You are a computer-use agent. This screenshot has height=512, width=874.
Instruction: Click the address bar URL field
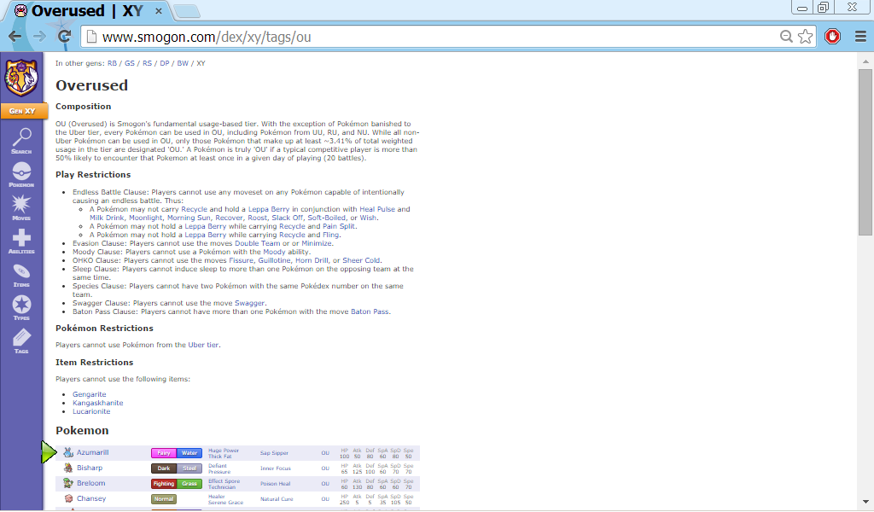pos(434,37)
